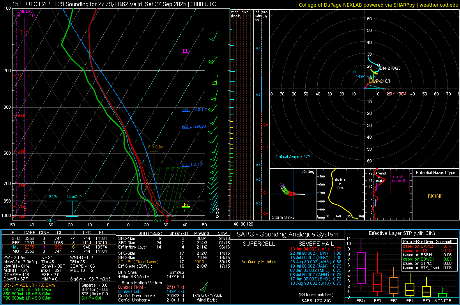Click the College of DuPage NEXLAB credit text

(379, 5)
